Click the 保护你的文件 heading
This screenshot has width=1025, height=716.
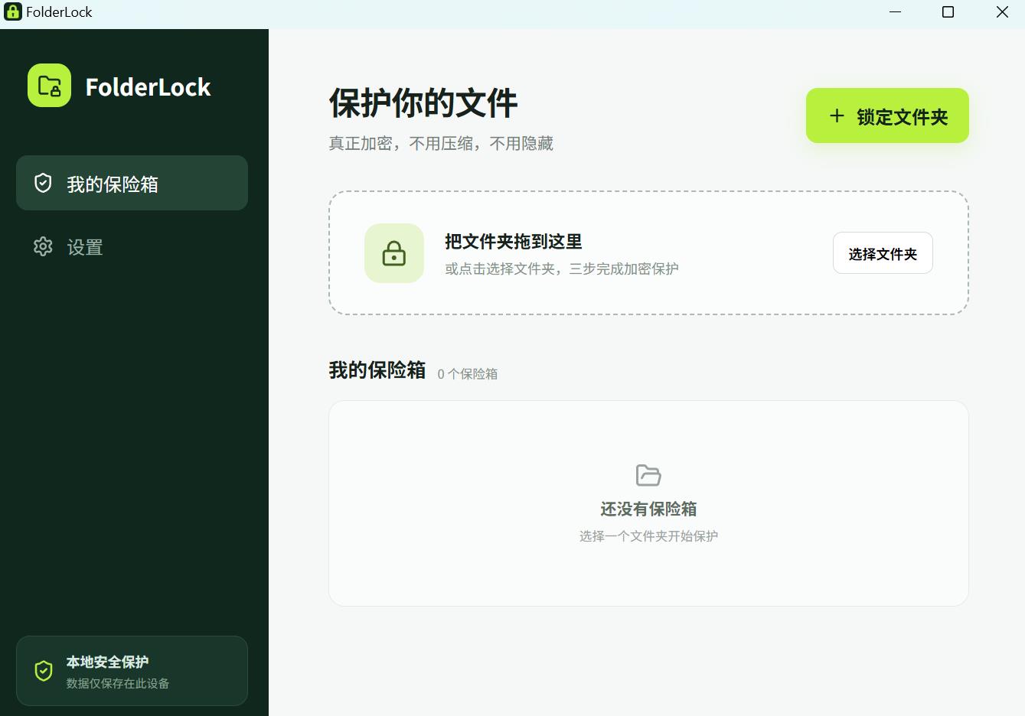pos(423,103)
